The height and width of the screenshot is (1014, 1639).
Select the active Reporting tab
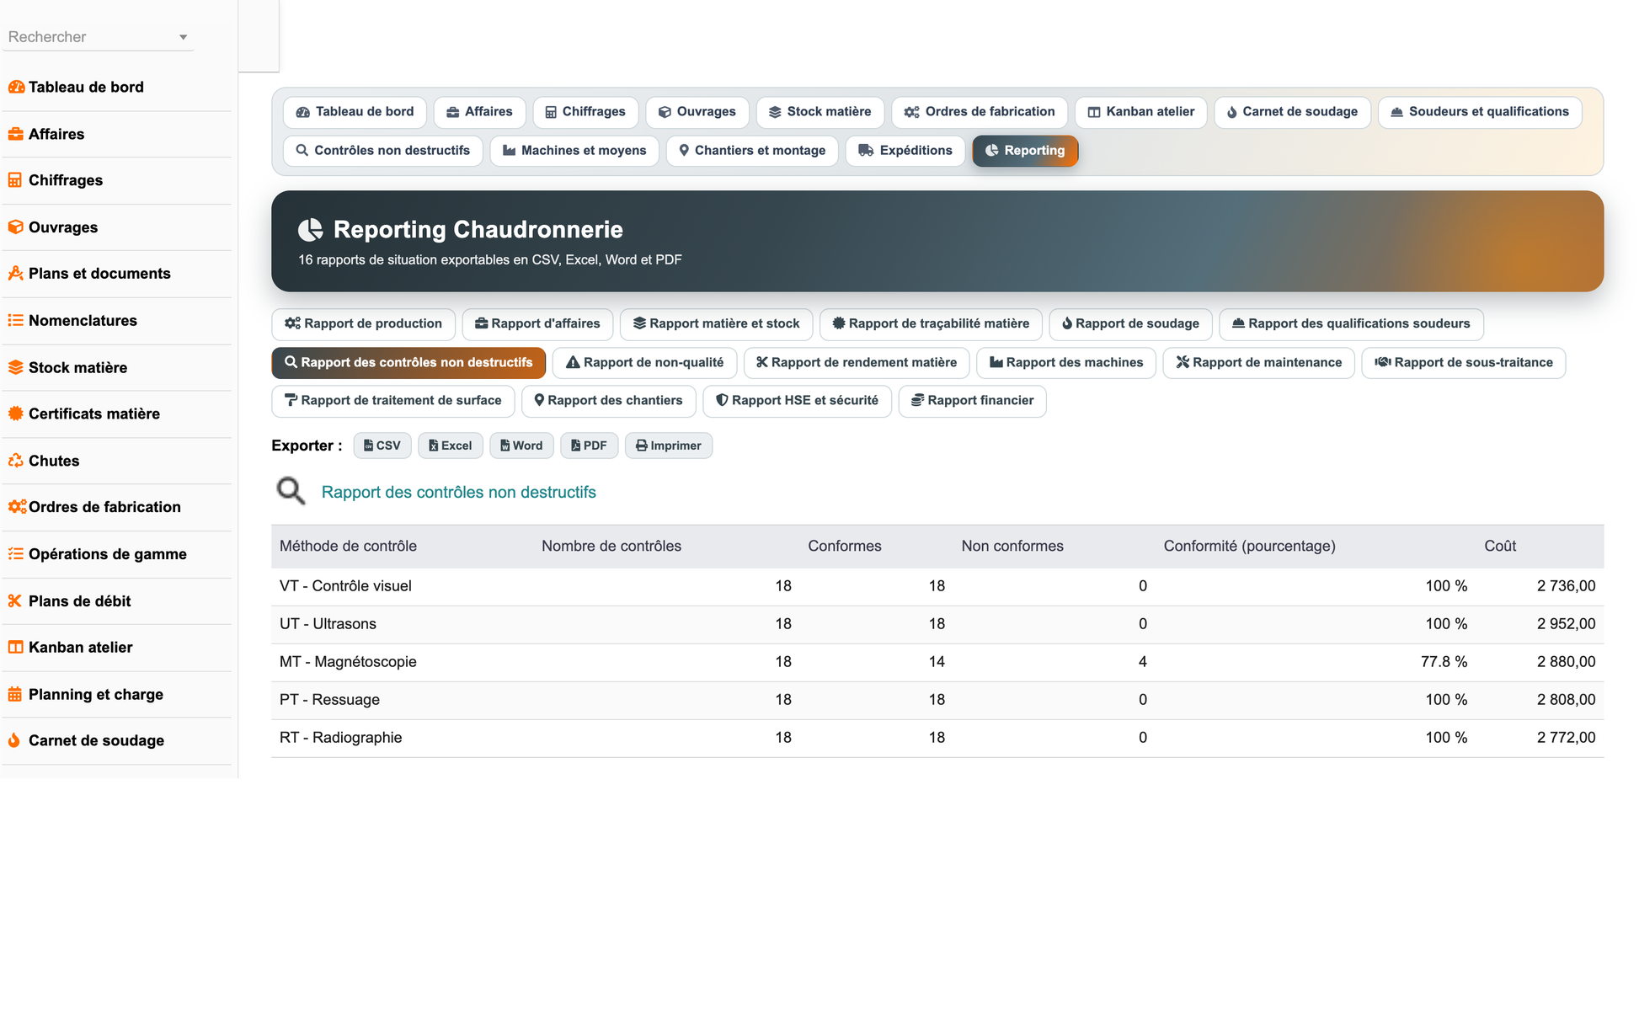point(1025,151)
